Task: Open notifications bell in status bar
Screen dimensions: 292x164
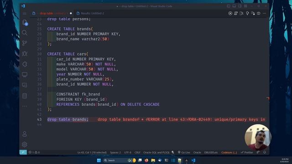Action: tap(265, 152)
